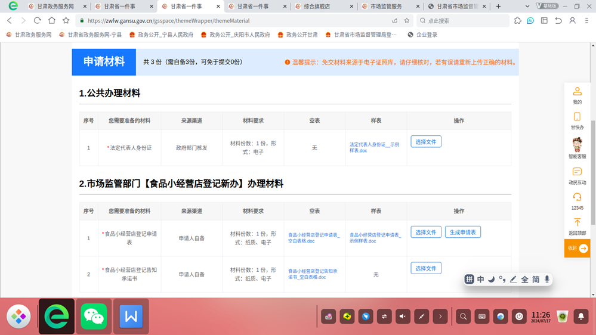Close the 综合旗舰店 tab
The width and height of the screenshot is (596, 335).
tap(351, 7)
